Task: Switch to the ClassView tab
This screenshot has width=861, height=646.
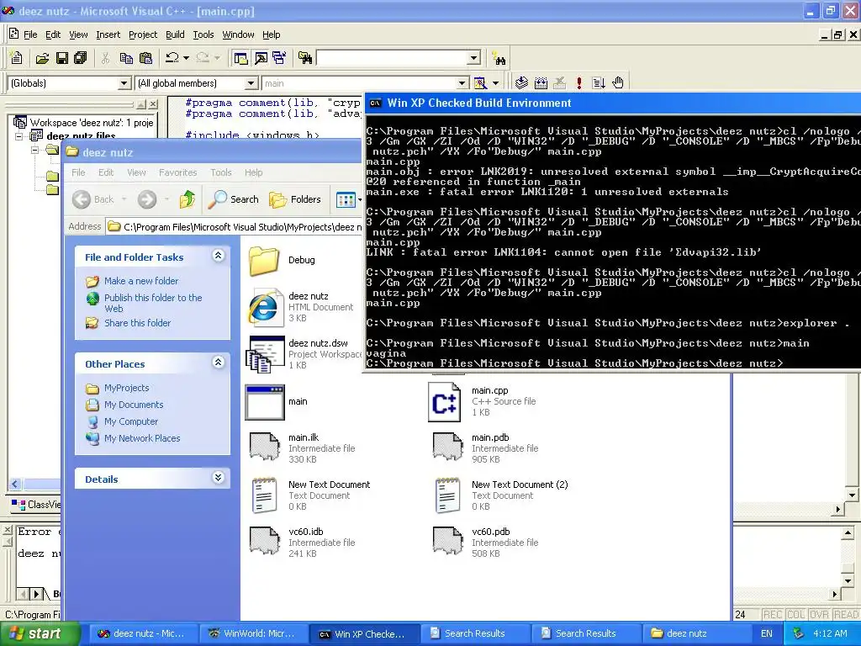Action: 36,505
